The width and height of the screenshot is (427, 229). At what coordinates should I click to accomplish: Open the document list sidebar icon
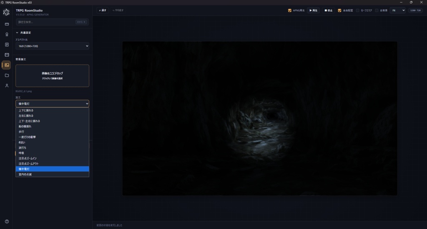7,45
